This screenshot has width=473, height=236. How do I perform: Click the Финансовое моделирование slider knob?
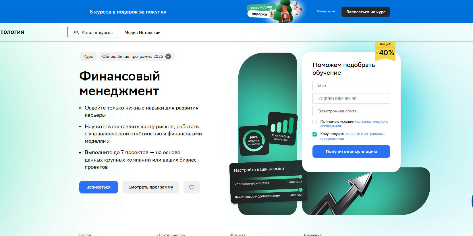coord(301,190)
